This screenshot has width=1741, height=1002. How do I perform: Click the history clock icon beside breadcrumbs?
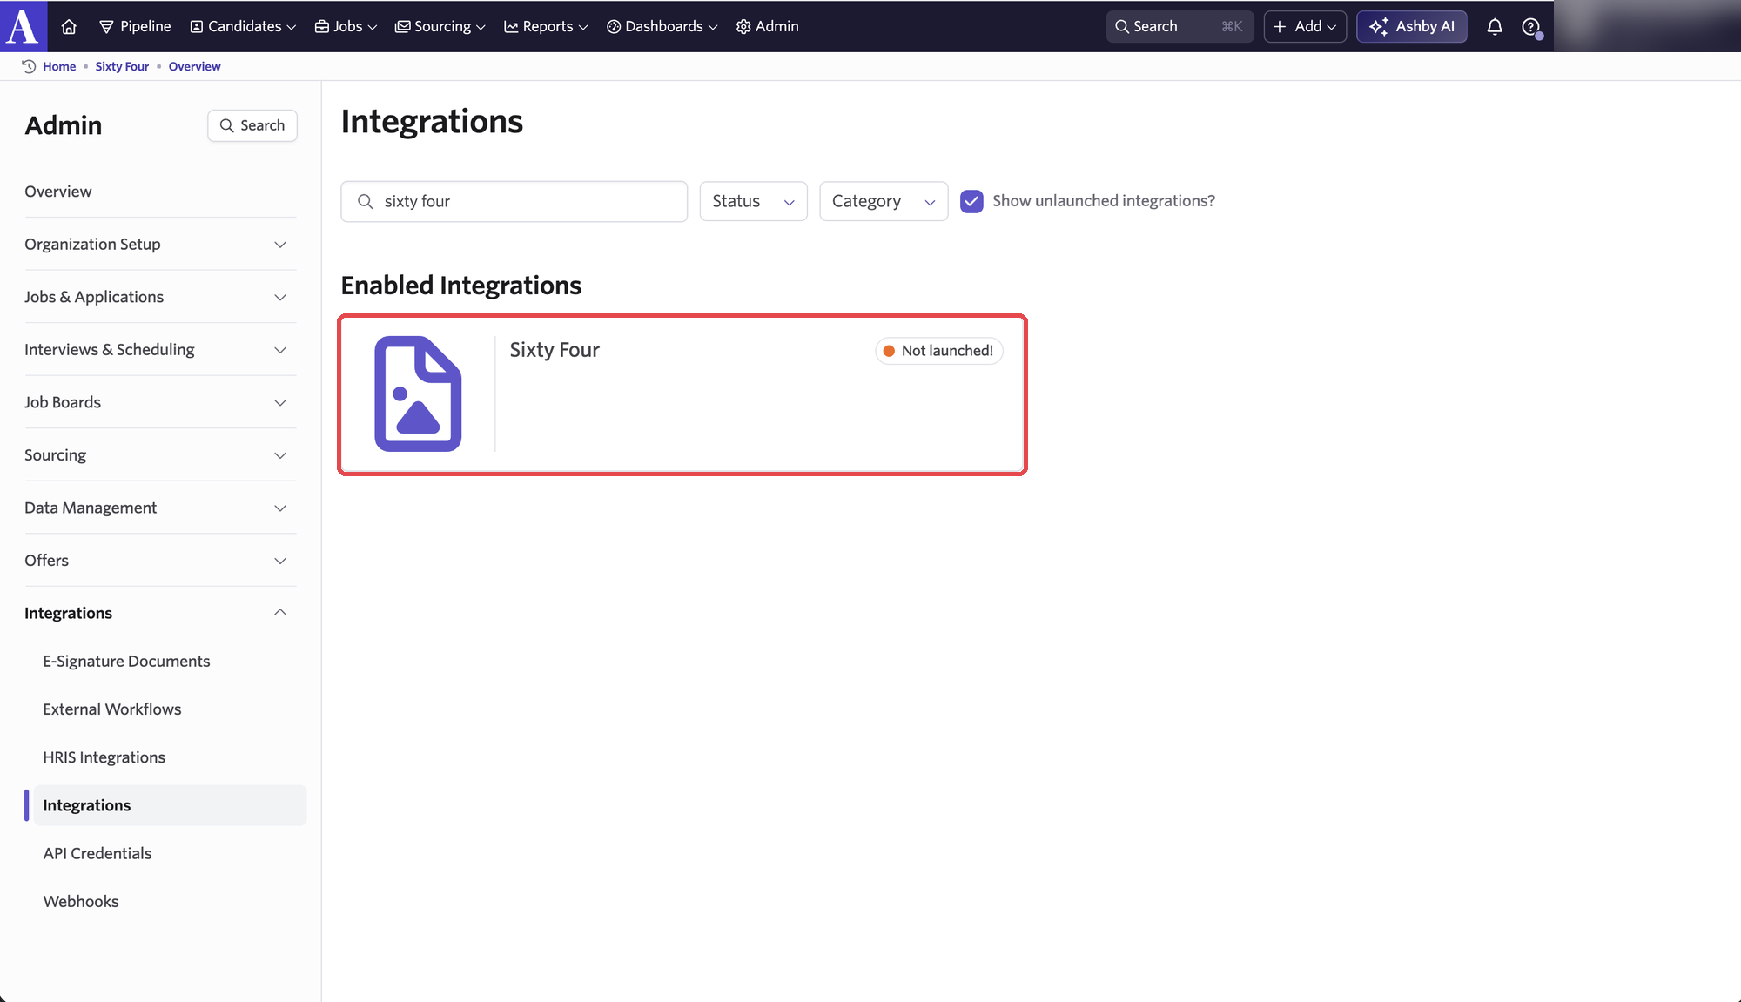tap(29, 66)
